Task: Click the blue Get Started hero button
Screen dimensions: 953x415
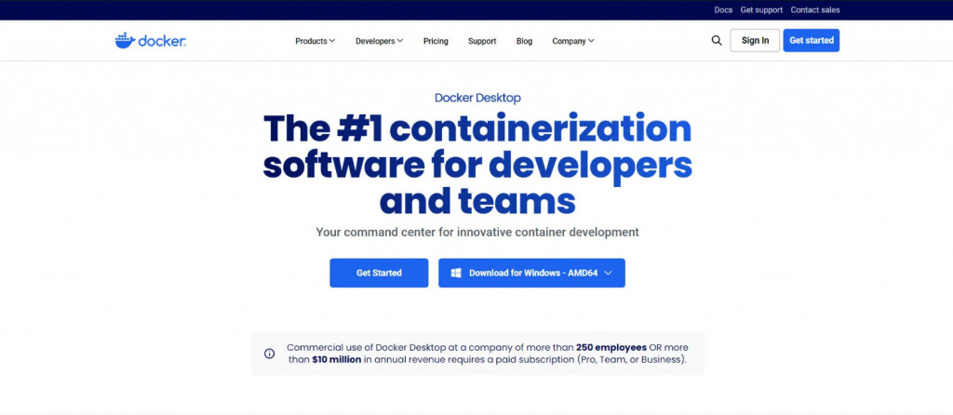Action: (380, 273)
